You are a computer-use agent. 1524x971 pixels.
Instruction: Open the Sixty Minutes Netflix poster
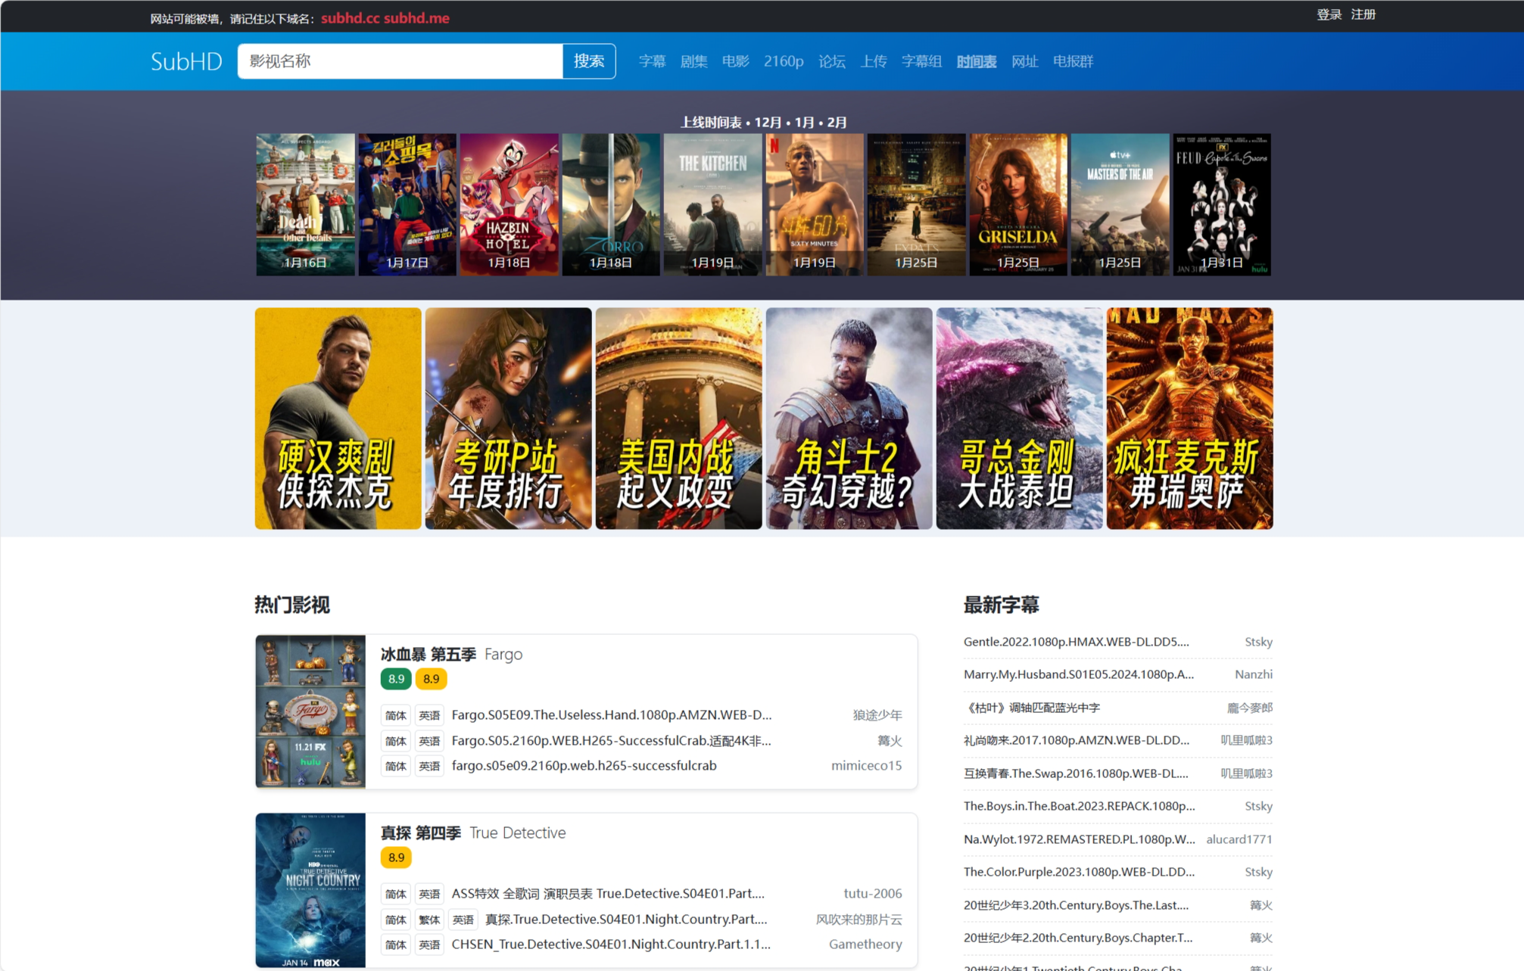click(815, 204)
